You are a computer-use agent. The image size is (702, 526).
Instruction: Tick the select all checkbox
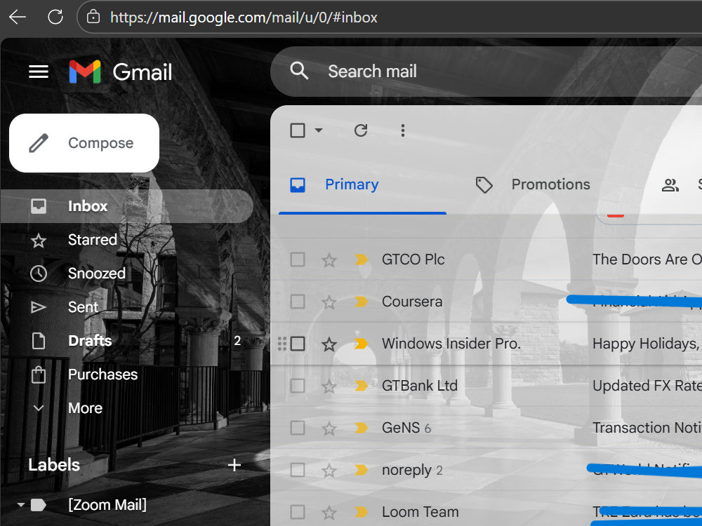[x=298, y=130]
